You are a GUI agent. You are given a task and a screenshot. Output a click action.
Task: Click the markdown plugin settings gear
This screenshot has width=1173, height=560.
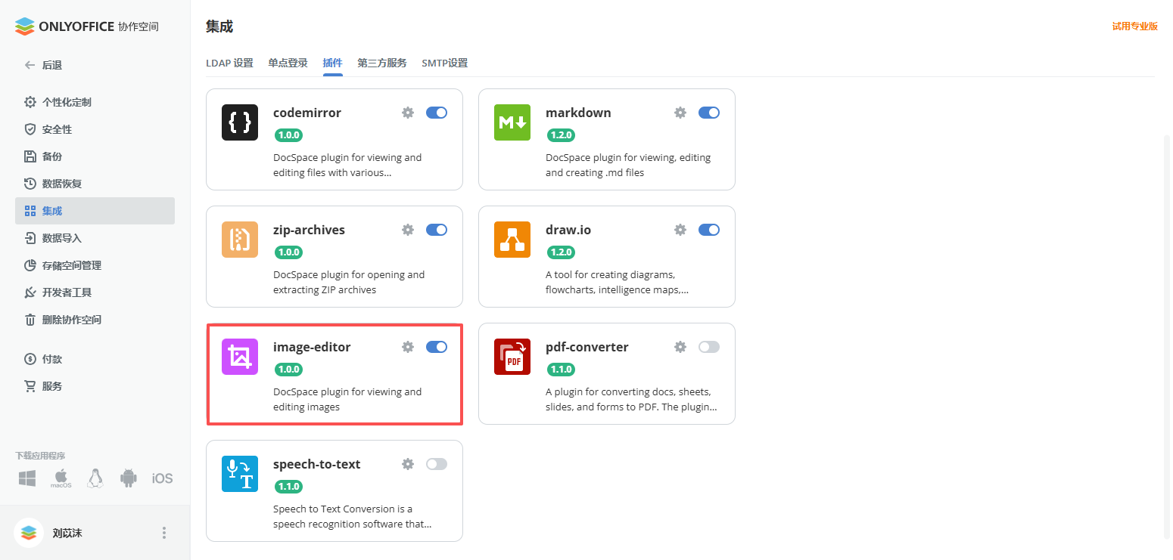(x=680, y=113)
